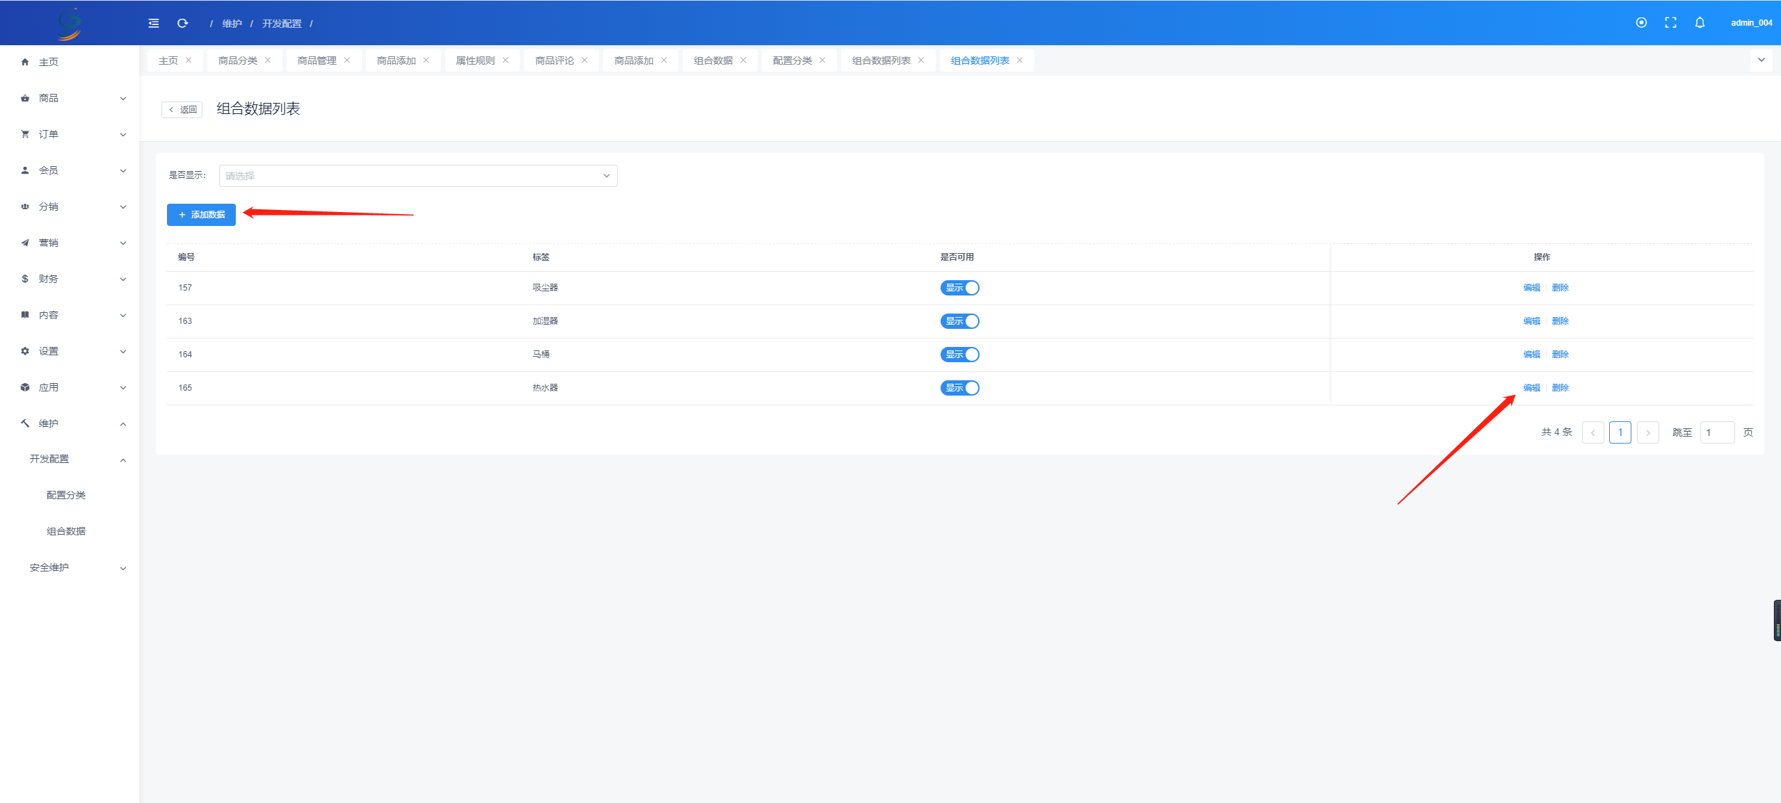This screenshot has width=1781, height=803.
Task: Click the home icon beside 主页 in sidebar
Action: [25, 62]
